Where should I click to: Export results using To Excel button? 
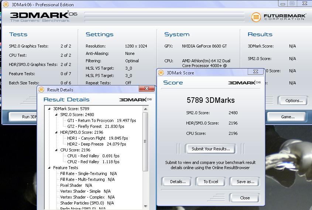tap(211, 182)
